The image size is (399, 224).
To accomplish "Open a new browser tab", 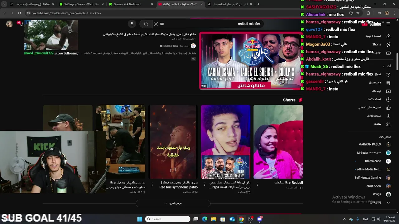I will (258, 4).
